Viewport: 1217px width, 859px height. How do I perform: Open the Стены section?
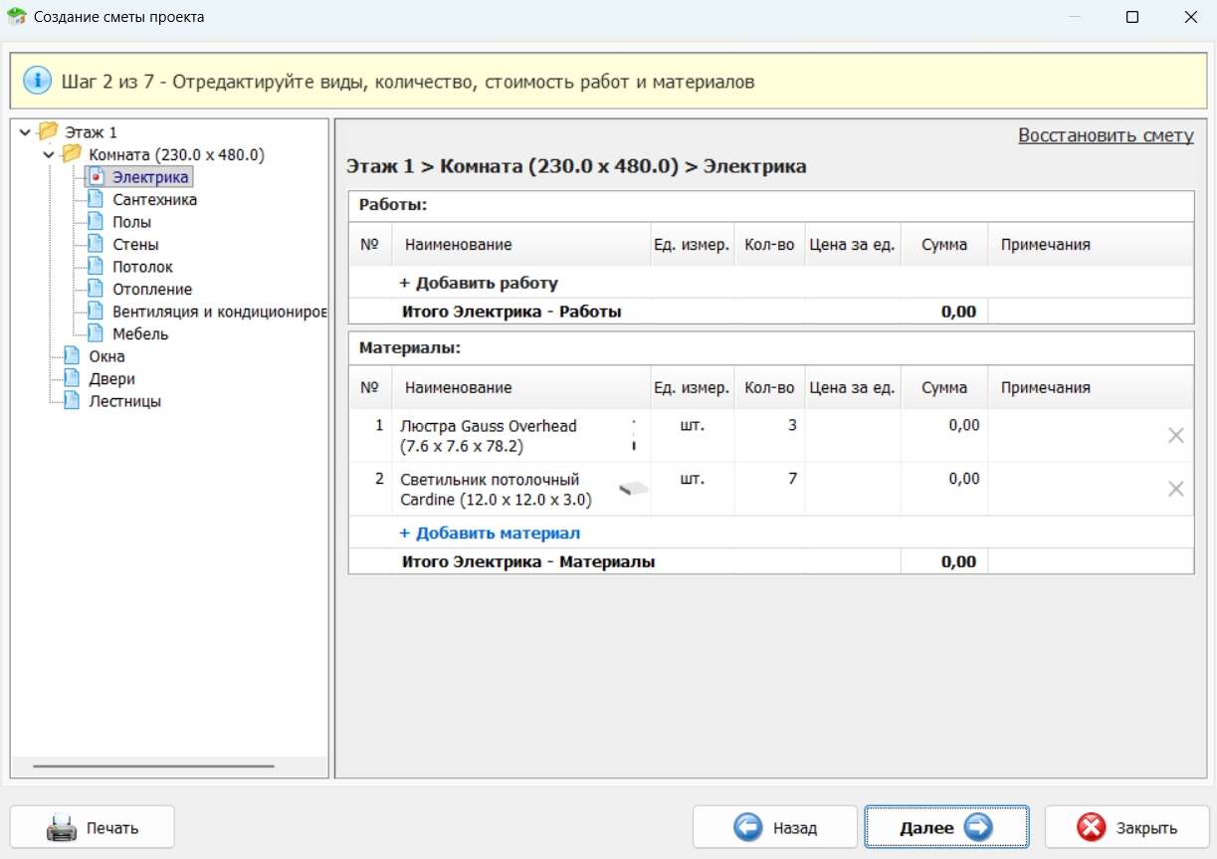point(135,245)
